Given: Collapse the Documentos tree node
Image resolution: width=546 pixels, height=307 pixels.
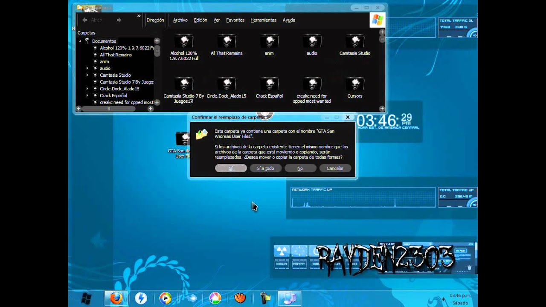Looking at the screenshot, I should [80, 41].
